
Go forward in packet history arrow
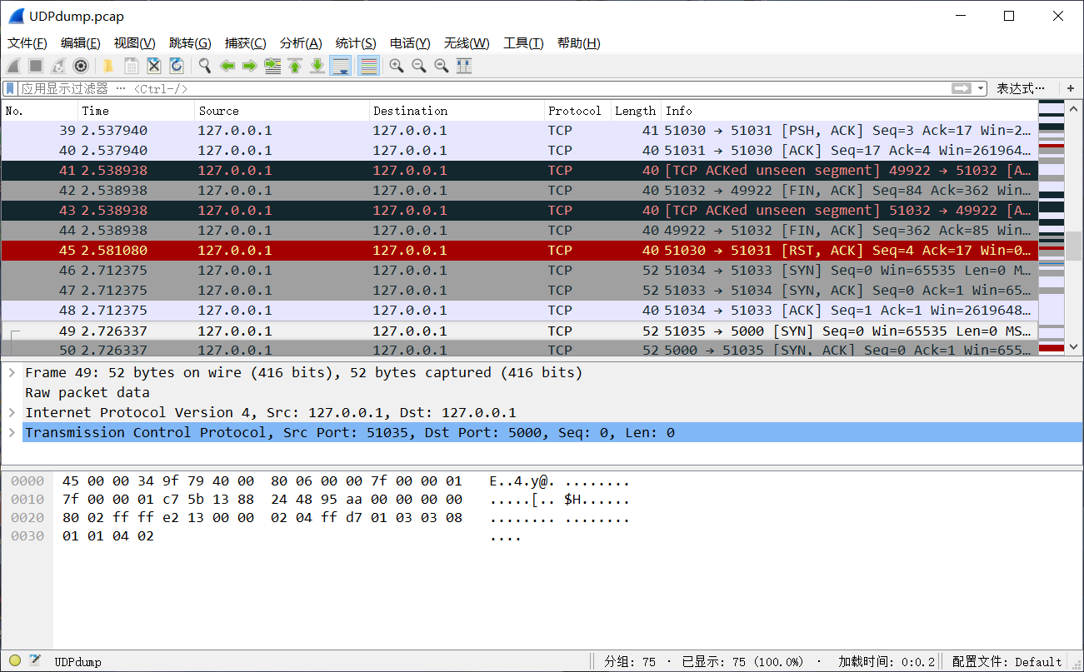tap(249, 66)
